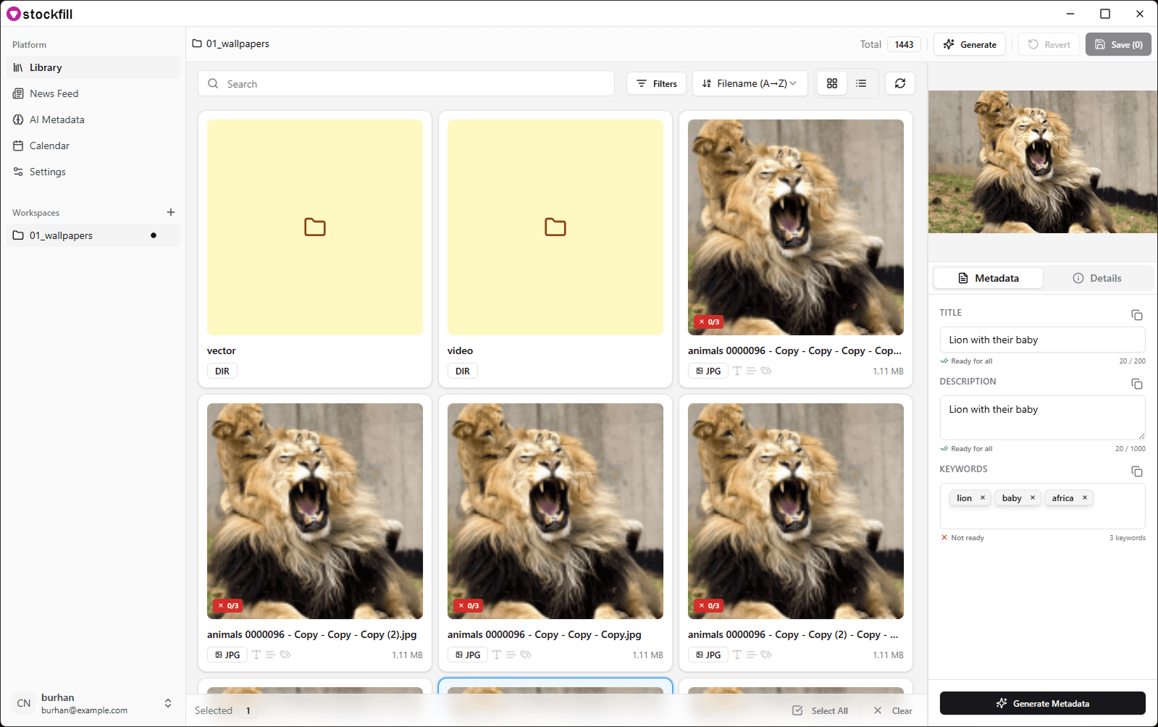
Task: Clear the current selection
Action: click(x=893, y=710)
